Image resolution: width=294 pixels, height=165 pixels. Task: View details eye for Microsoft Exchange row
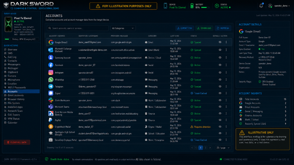tap(220, 50)
